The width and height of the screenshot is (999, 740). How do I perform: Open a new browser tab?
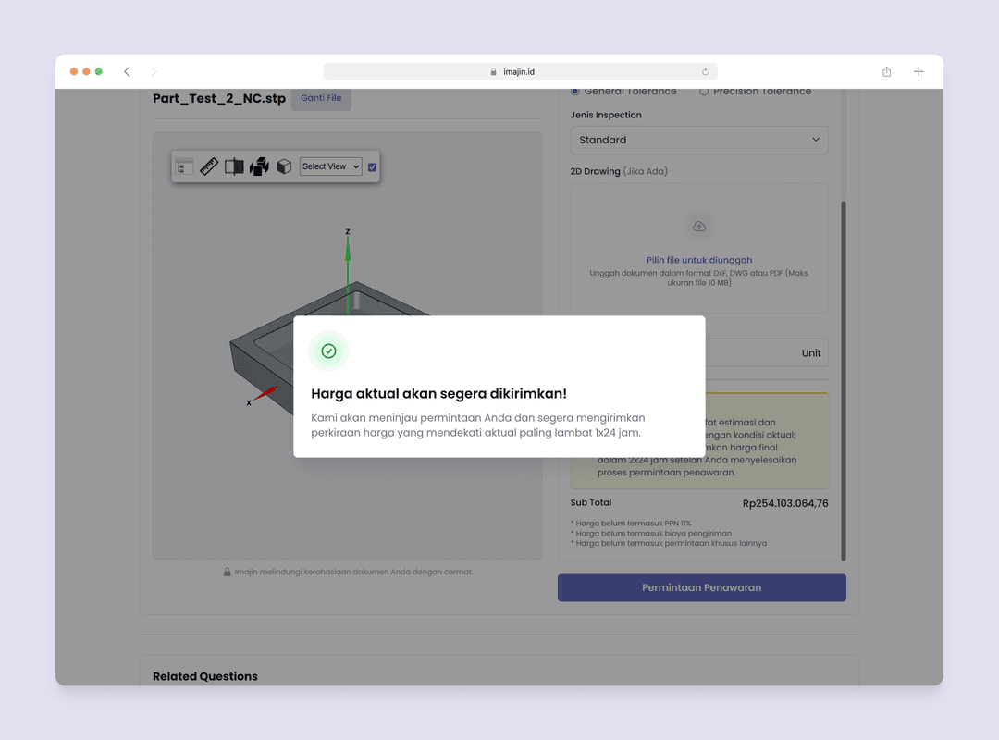point(919,71)
